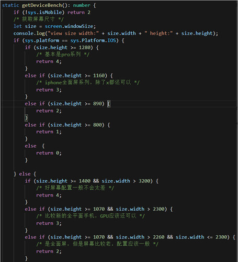Click the comment mentioning GPU

click(x=90, y=216)
